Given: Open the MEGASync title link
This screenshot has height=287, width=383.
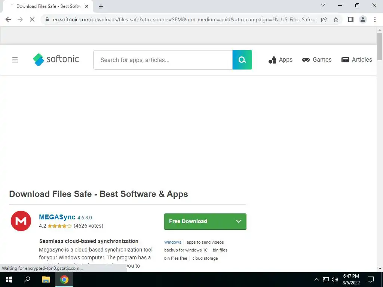Looking at the screenshot, I should pos(57,217).
